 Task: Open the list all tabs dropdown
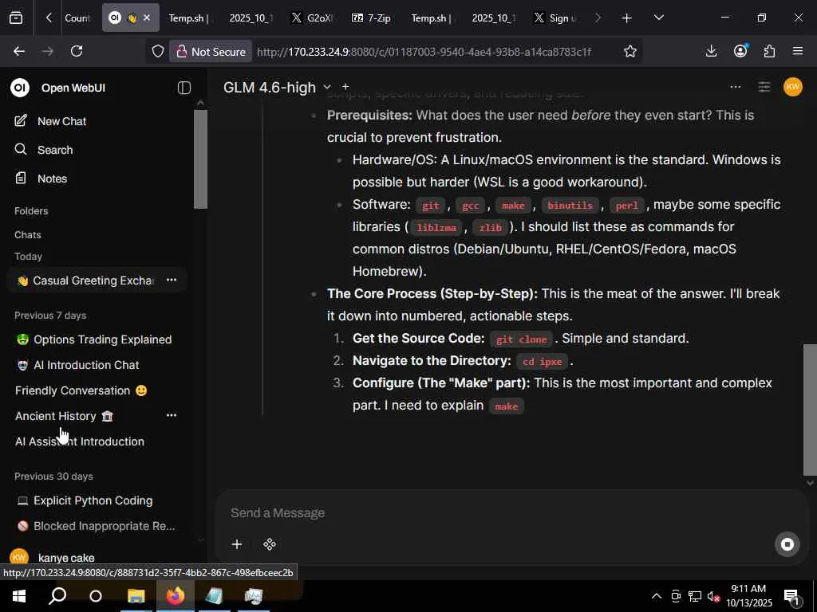pyautogui.click(x=658, y=18)
